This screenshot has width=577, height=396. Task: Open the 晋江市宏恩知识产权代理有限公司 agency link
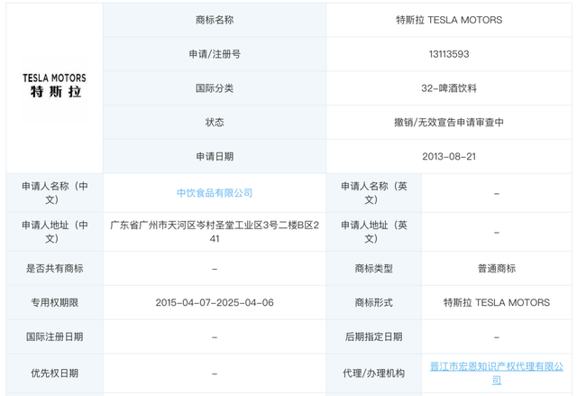pos(497,373)
